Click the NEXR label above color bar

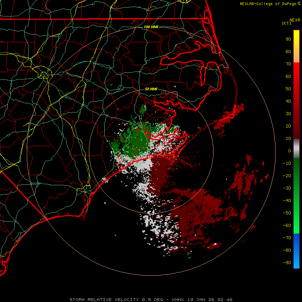tap(295, 20)
